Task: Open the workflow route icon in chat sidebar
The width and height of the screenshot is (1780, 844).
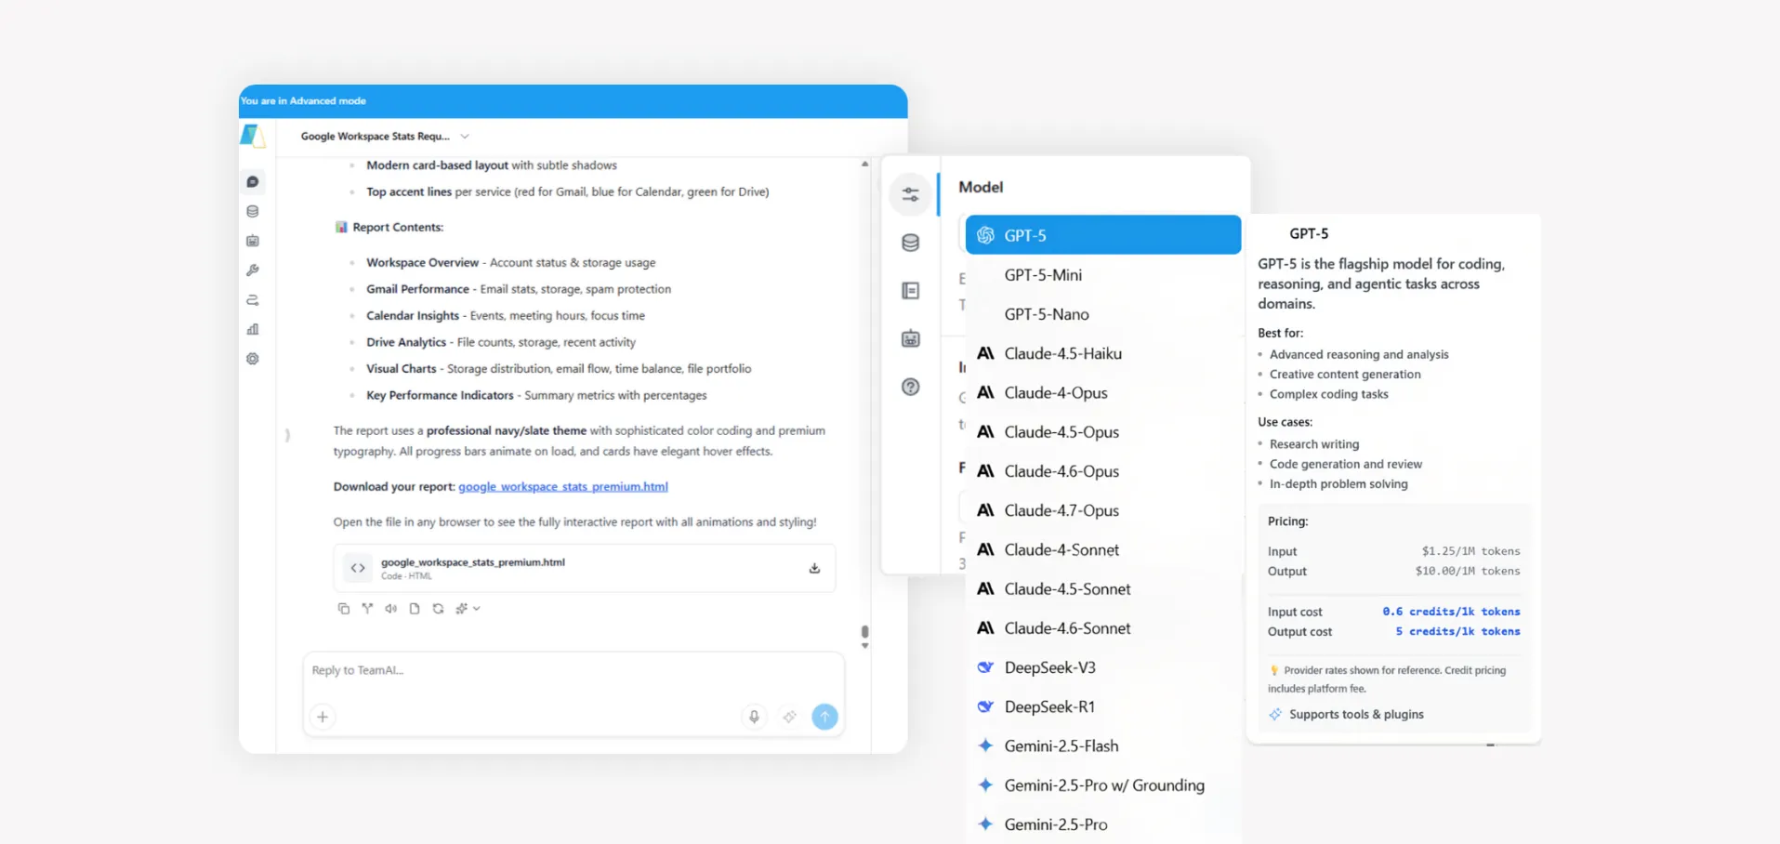Action: point(253,300)
